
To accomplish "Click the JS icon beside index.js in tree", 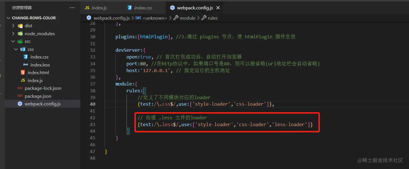I will click(x=23, y=80).
